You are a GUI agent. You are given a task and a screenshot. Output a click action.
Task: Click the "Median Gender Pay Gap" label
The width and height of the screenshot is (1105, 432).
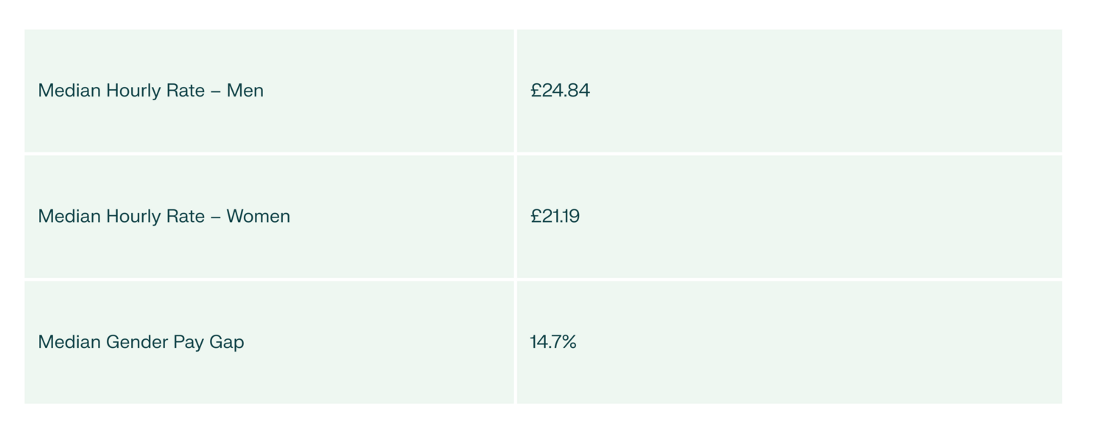(x=141, y=342)
